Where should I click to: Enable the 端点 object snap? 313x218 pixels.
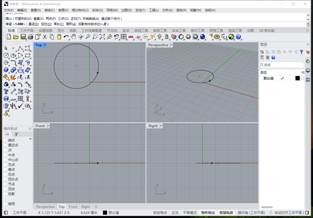[5, 140]
